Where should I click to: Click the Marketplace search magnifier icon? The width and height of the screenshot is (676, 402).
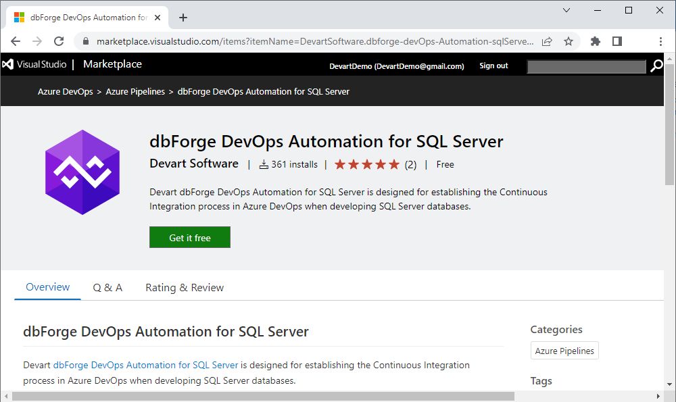[656, 66]
